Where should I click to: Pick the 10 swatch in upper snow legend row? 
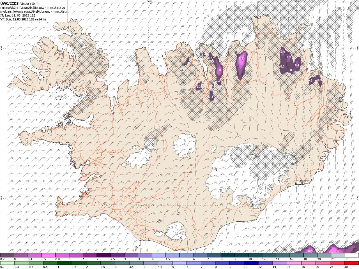coord(255,255)
